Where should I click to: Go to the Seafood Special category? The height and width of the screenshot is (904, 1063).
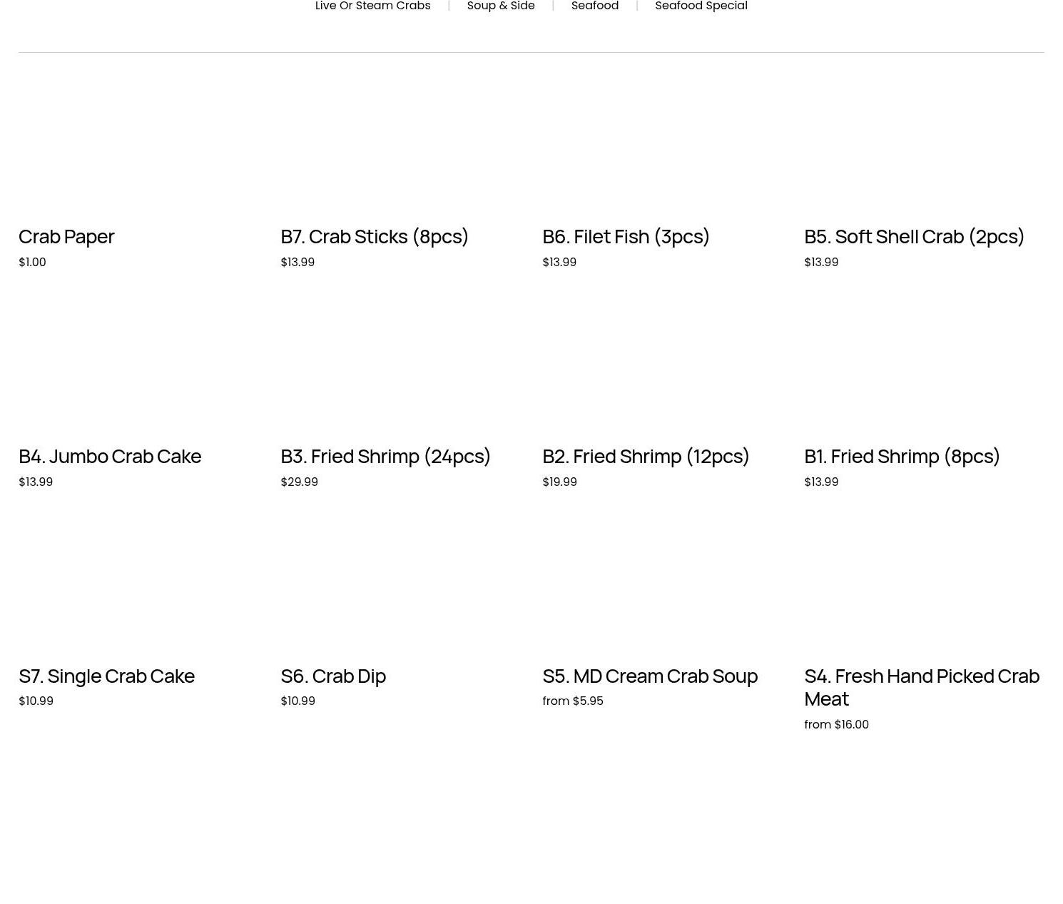(x=701, y=6)
